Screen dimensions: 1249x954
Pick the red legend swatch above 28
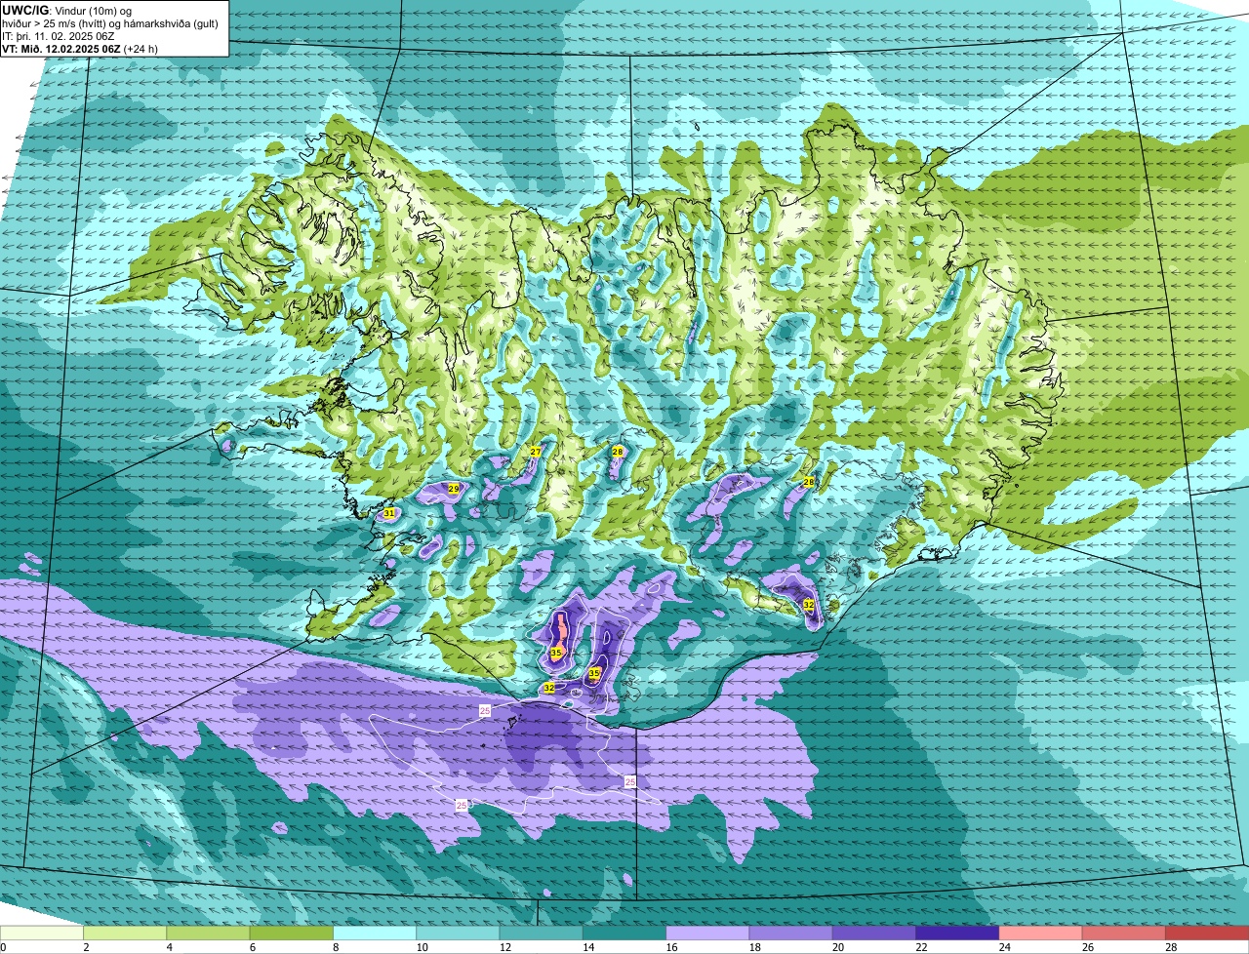coord(1207,934)
